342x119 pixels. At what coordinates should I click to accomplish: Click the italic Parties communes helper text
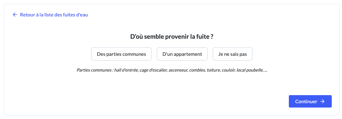(x=172, y=70)
